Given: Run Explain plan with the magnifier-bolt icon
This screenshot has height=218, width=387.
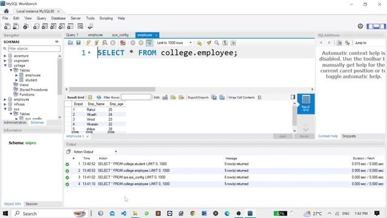Looking at the screenshot, I should tap(105, 43).
